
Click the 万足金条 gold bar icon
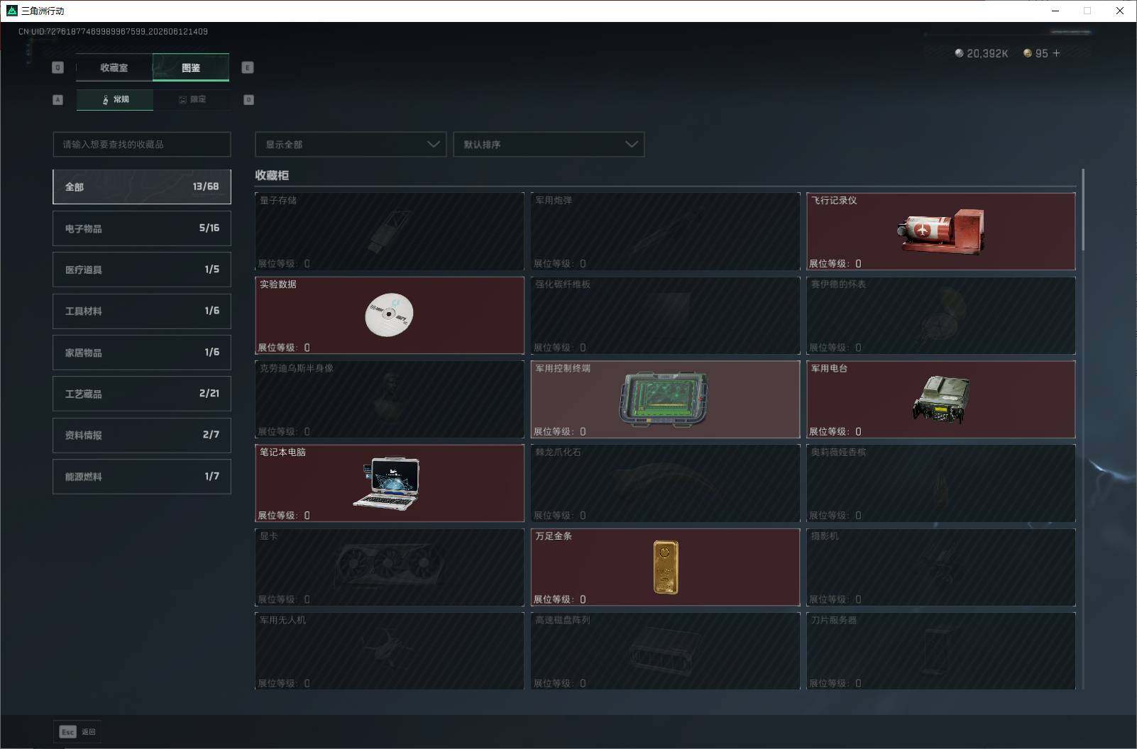click(x=666, y=567)
